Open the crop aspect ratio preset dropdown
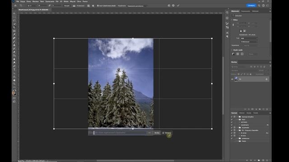 pos(32,6)
